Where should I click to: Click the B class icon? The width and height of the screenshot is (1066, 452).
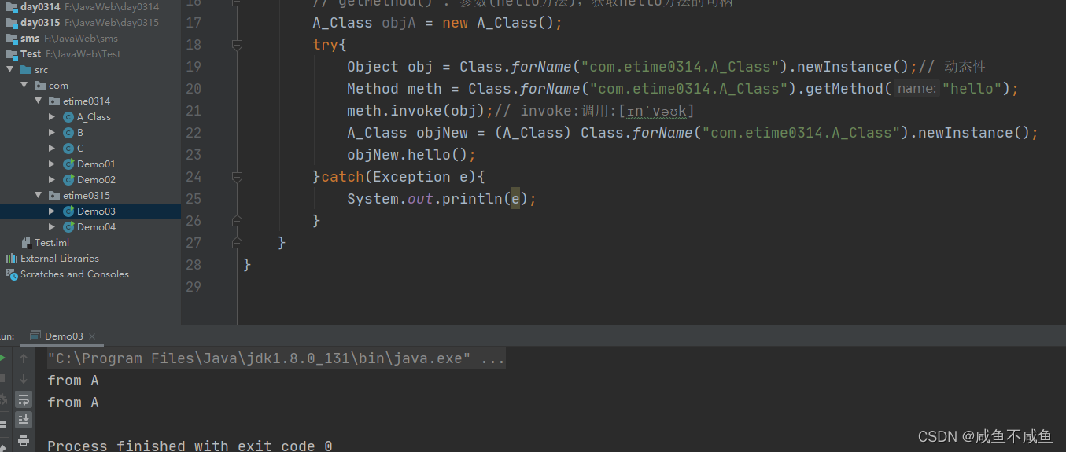(x=68, y=133)
